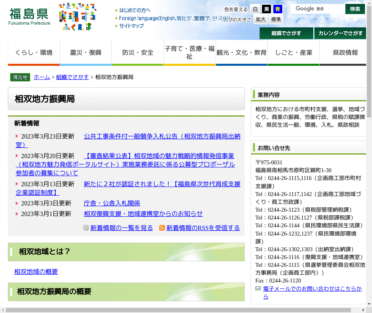The height and width of the screenshot is (313, 372).
Task: Click the 業務内容 sidebar heading
Action: [269, 95]
